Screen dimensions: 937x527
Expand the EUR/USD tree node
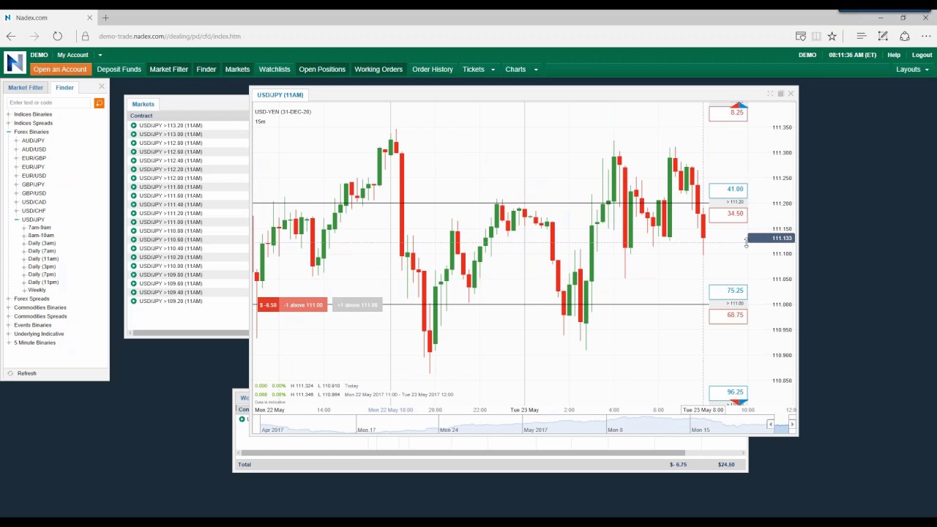coord(16,176)
